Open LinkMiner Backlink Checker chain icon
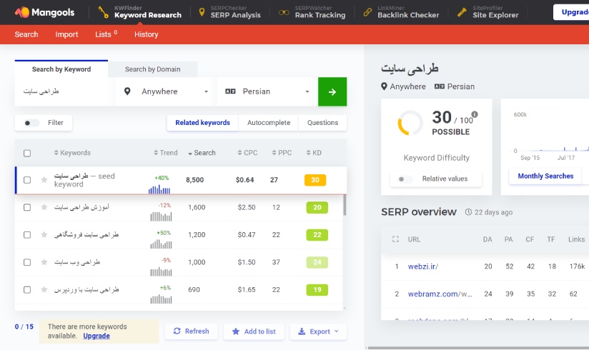The image size is (589, 350). [x=367, y=12]
